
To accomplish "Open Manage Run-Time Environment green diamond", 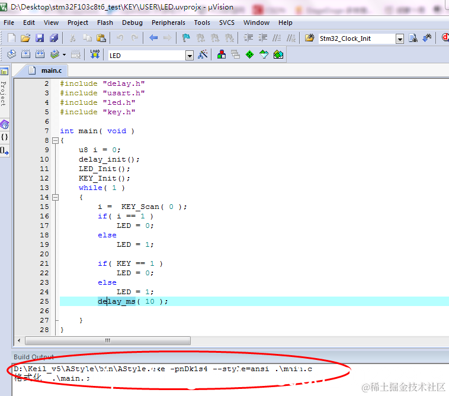I will pyautogui.click(x=250, y=54).
